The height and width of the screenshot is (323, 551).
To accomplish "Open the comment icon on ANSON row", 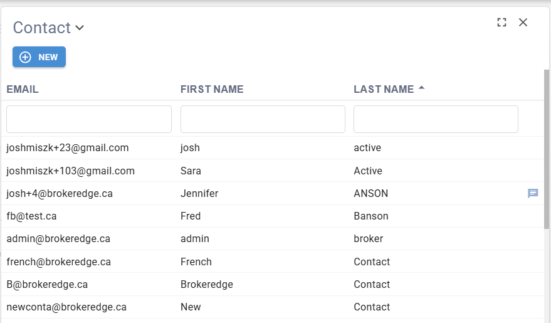I will (x=533, y=193).
